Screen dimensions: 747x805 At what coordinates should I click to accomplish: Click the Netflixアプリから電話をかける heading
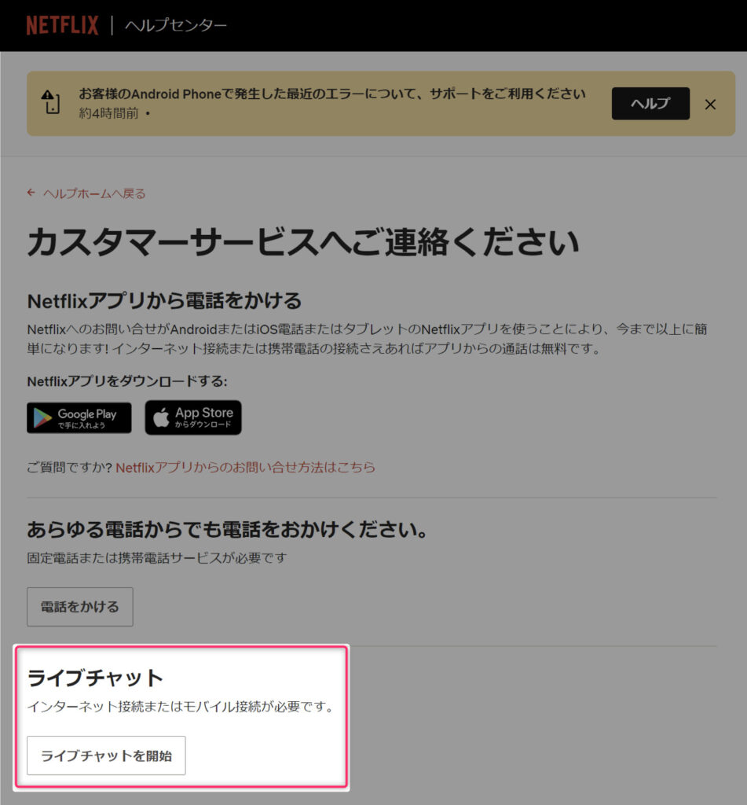[x=164, y=301]
